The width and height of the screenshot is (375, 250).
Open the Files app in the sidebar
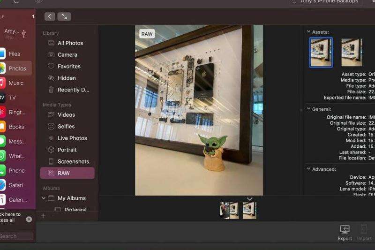15,54
